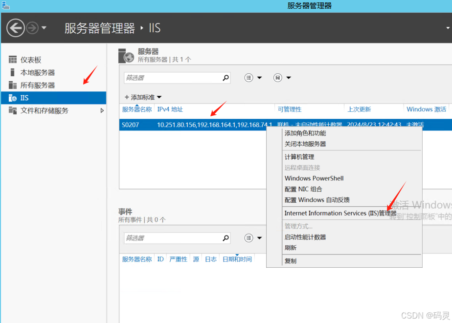Open Internet Information Services (IIS)管理器

tap(340, 213)
